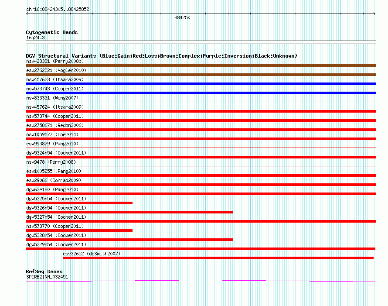Click the Cytogenetic Bands track heading

(x=52, y=32)
